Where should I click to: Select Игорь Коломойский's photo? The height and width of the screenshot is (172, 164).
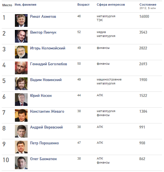pyautogui.click(x=21, y=52)
